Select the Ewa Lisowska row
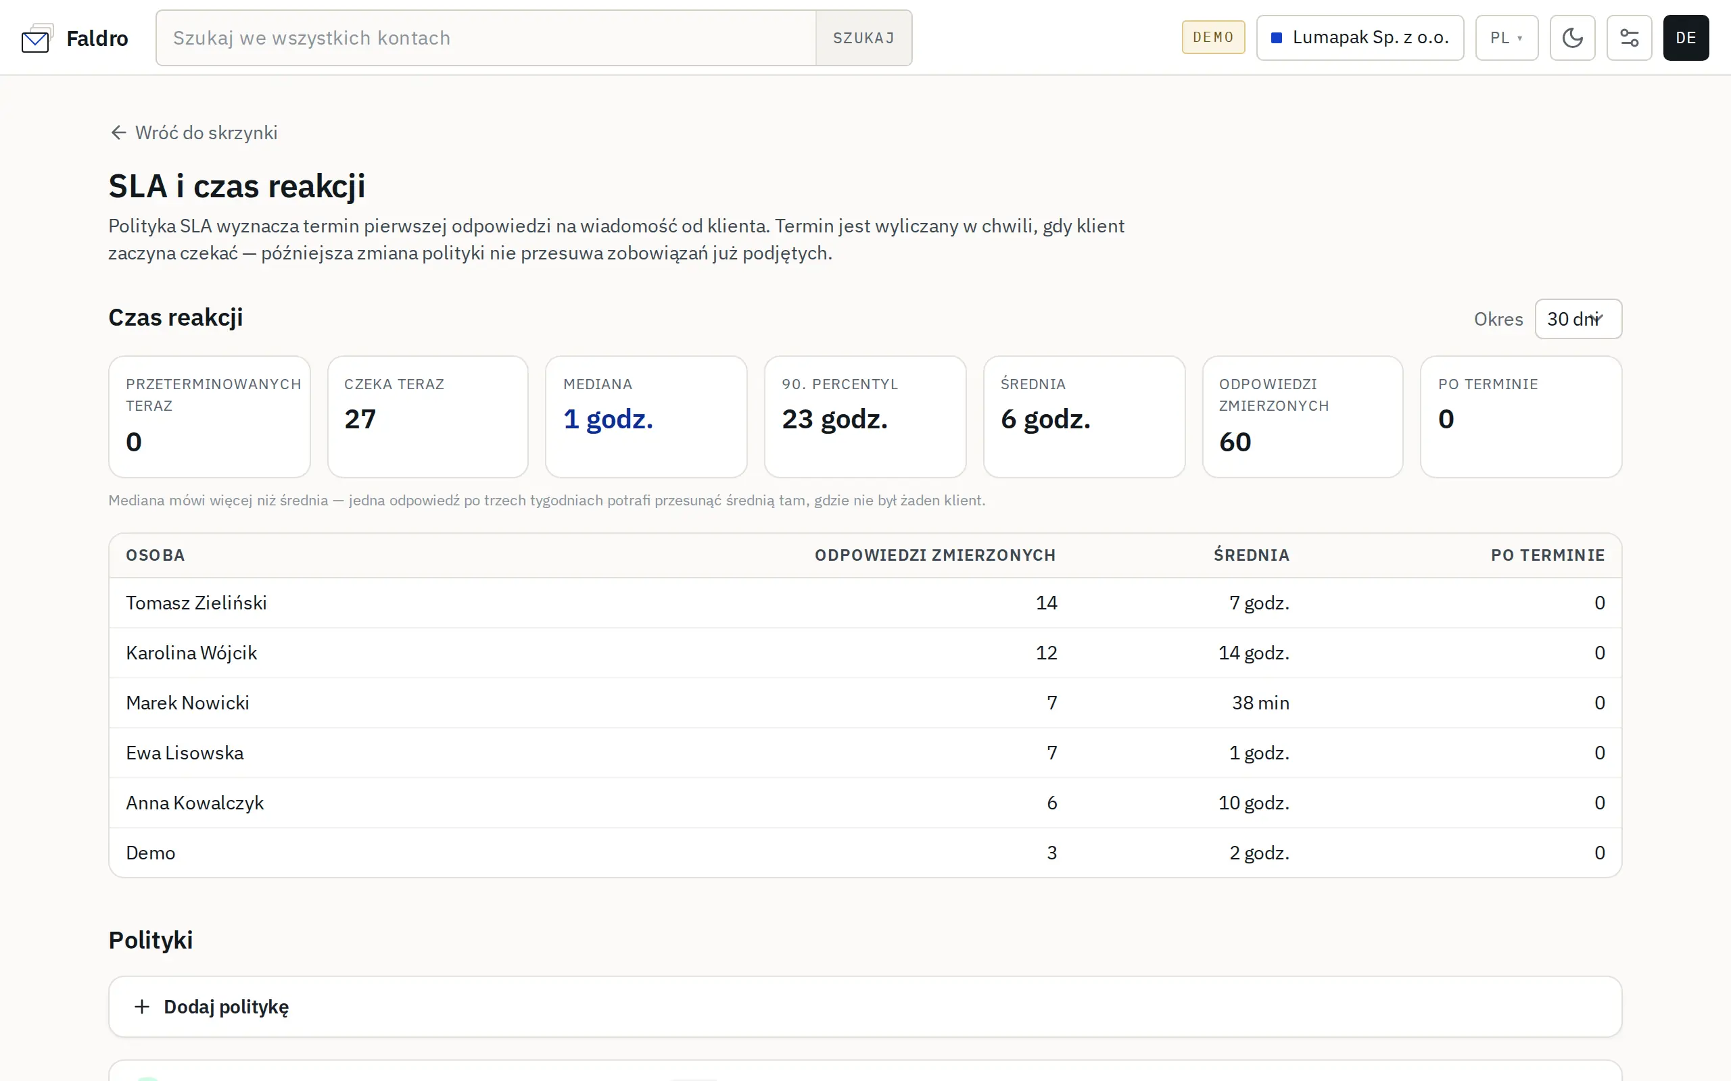The width and height of the screenshot is (1731, 1081). click(865, 753)
